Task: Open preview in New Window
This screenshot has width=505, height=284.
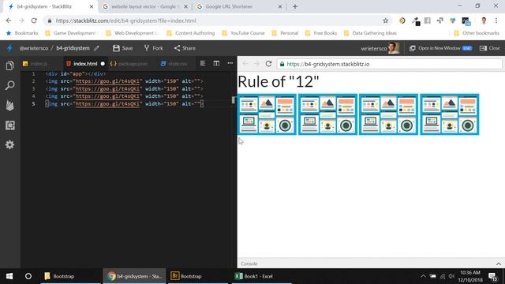Action: 440,48
